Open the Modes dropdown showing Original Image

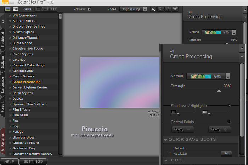(x=133, y=9)
